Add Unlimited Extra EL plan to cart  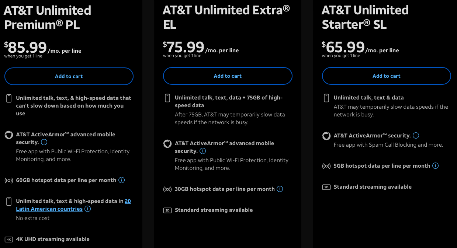tap(228, 76)
